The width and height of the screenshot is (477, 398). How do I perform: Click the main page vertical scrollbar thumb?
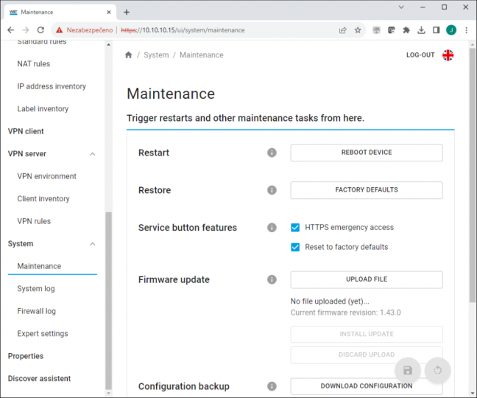point(472,175)
